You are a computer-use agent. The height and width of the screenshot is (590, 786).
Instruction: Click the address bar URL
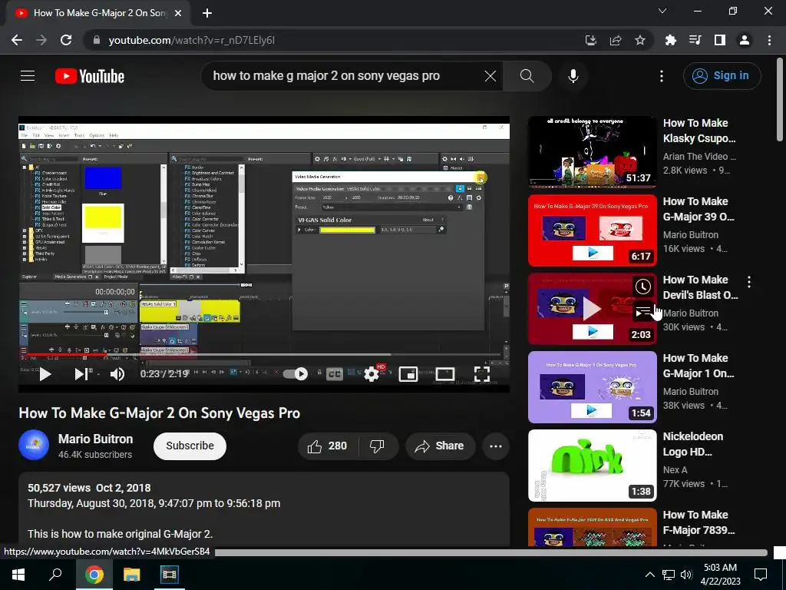pyautogui.click(x=191, y=40)
